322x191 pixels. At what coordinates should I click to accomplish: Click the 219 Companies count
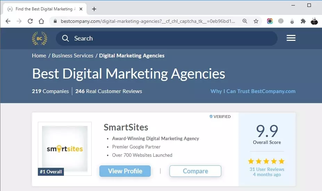50,91
